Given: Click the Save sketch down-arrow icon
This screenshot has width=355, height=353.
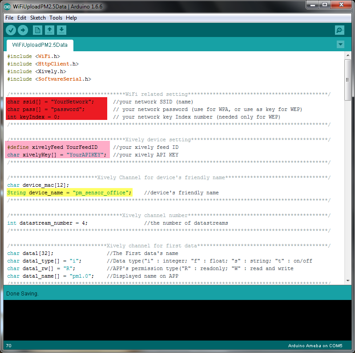Looking at the screenshot, I should point(61,30).
